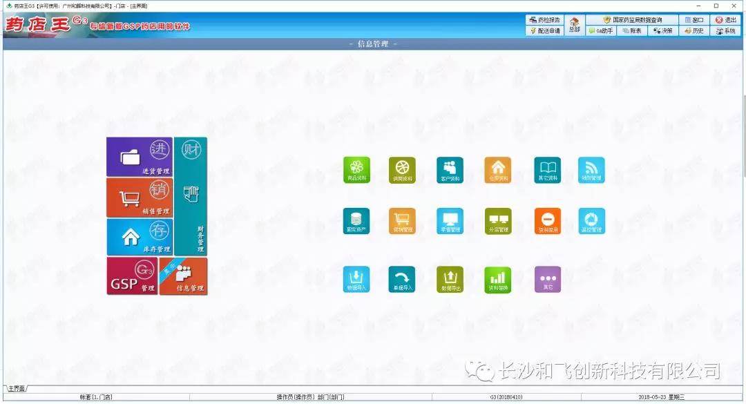Screen dimensions: 746x404
Task: Open the 温控管理 aperture icon
Action: click(x=591, y=221)
